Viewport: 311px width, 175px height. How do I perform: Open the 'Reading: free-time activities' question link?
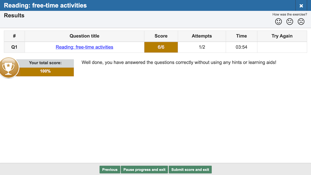point(84,47)
